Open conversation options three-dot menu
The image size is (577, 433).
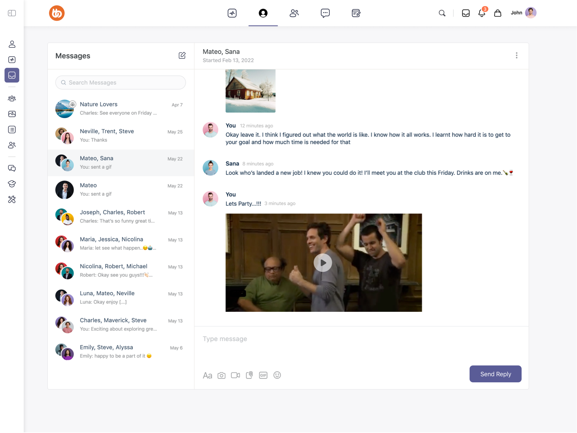coord(517,55)
